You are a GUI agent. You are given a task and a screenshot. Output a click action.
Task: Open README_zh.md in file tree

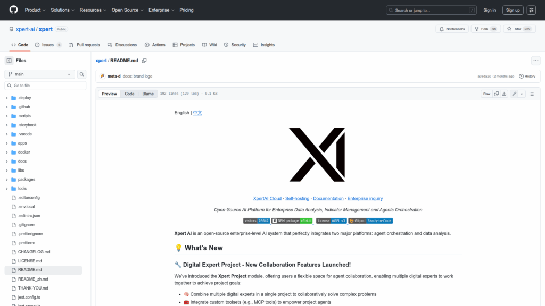coord(33,279)
